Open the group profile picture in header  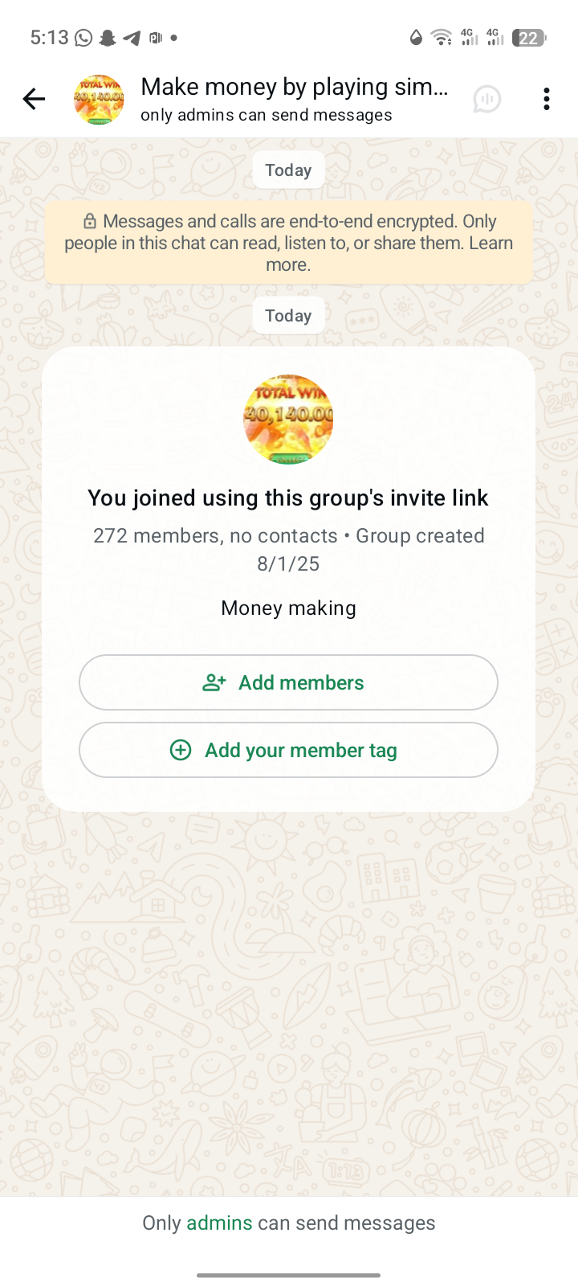[x=99, y=100]
